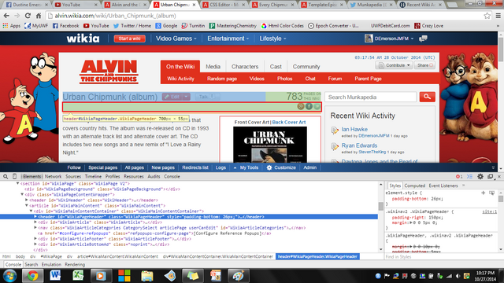Open Paint from the taskbar

click(x=239, y=276)
